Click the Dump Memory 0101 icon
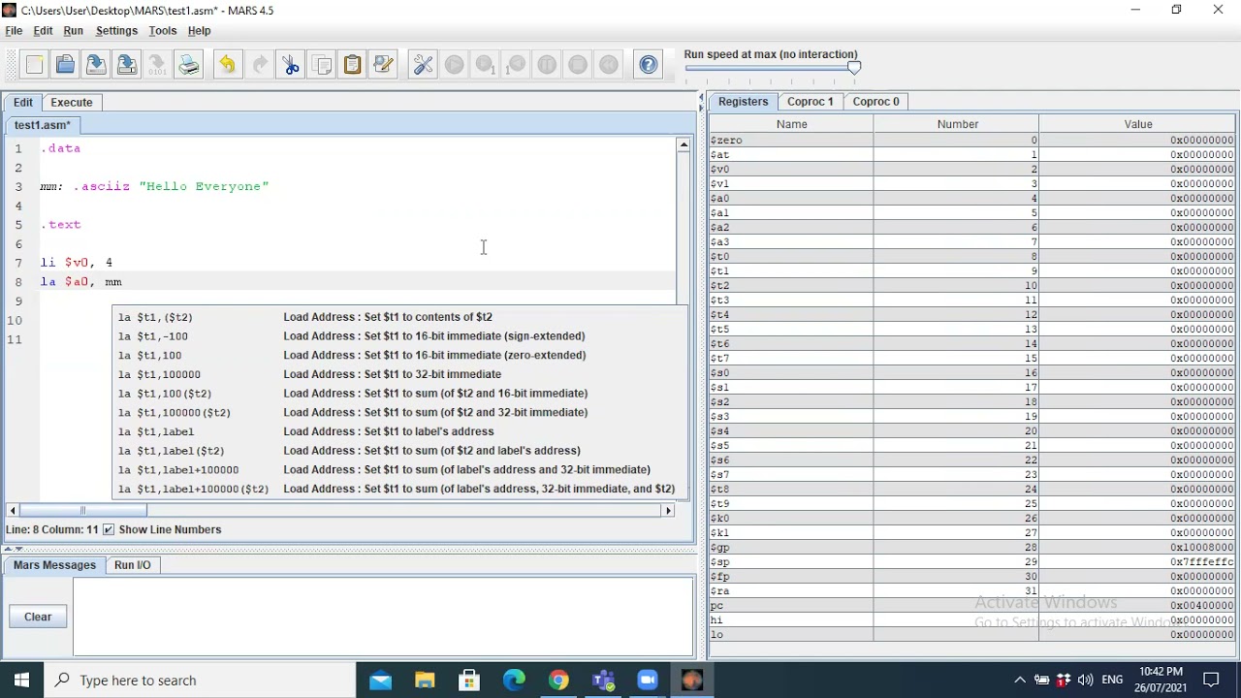The width and height of the screenshot is (1241, 698). click(x=157, y=65)
